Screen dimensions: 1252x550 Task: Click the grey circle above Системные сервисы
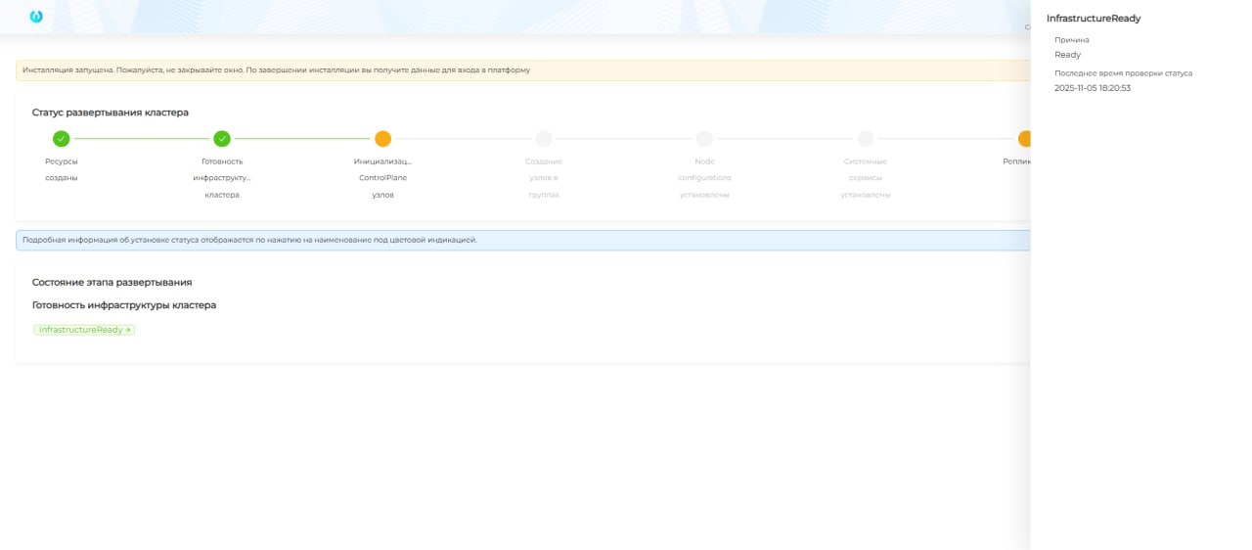pos(866,139)
